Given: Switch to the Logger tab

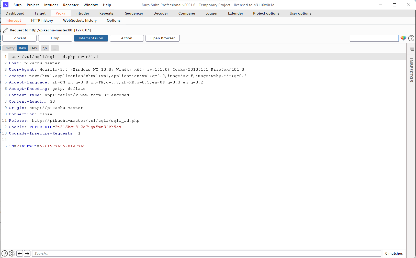Looking at the screenshot, I should [212, 13].
